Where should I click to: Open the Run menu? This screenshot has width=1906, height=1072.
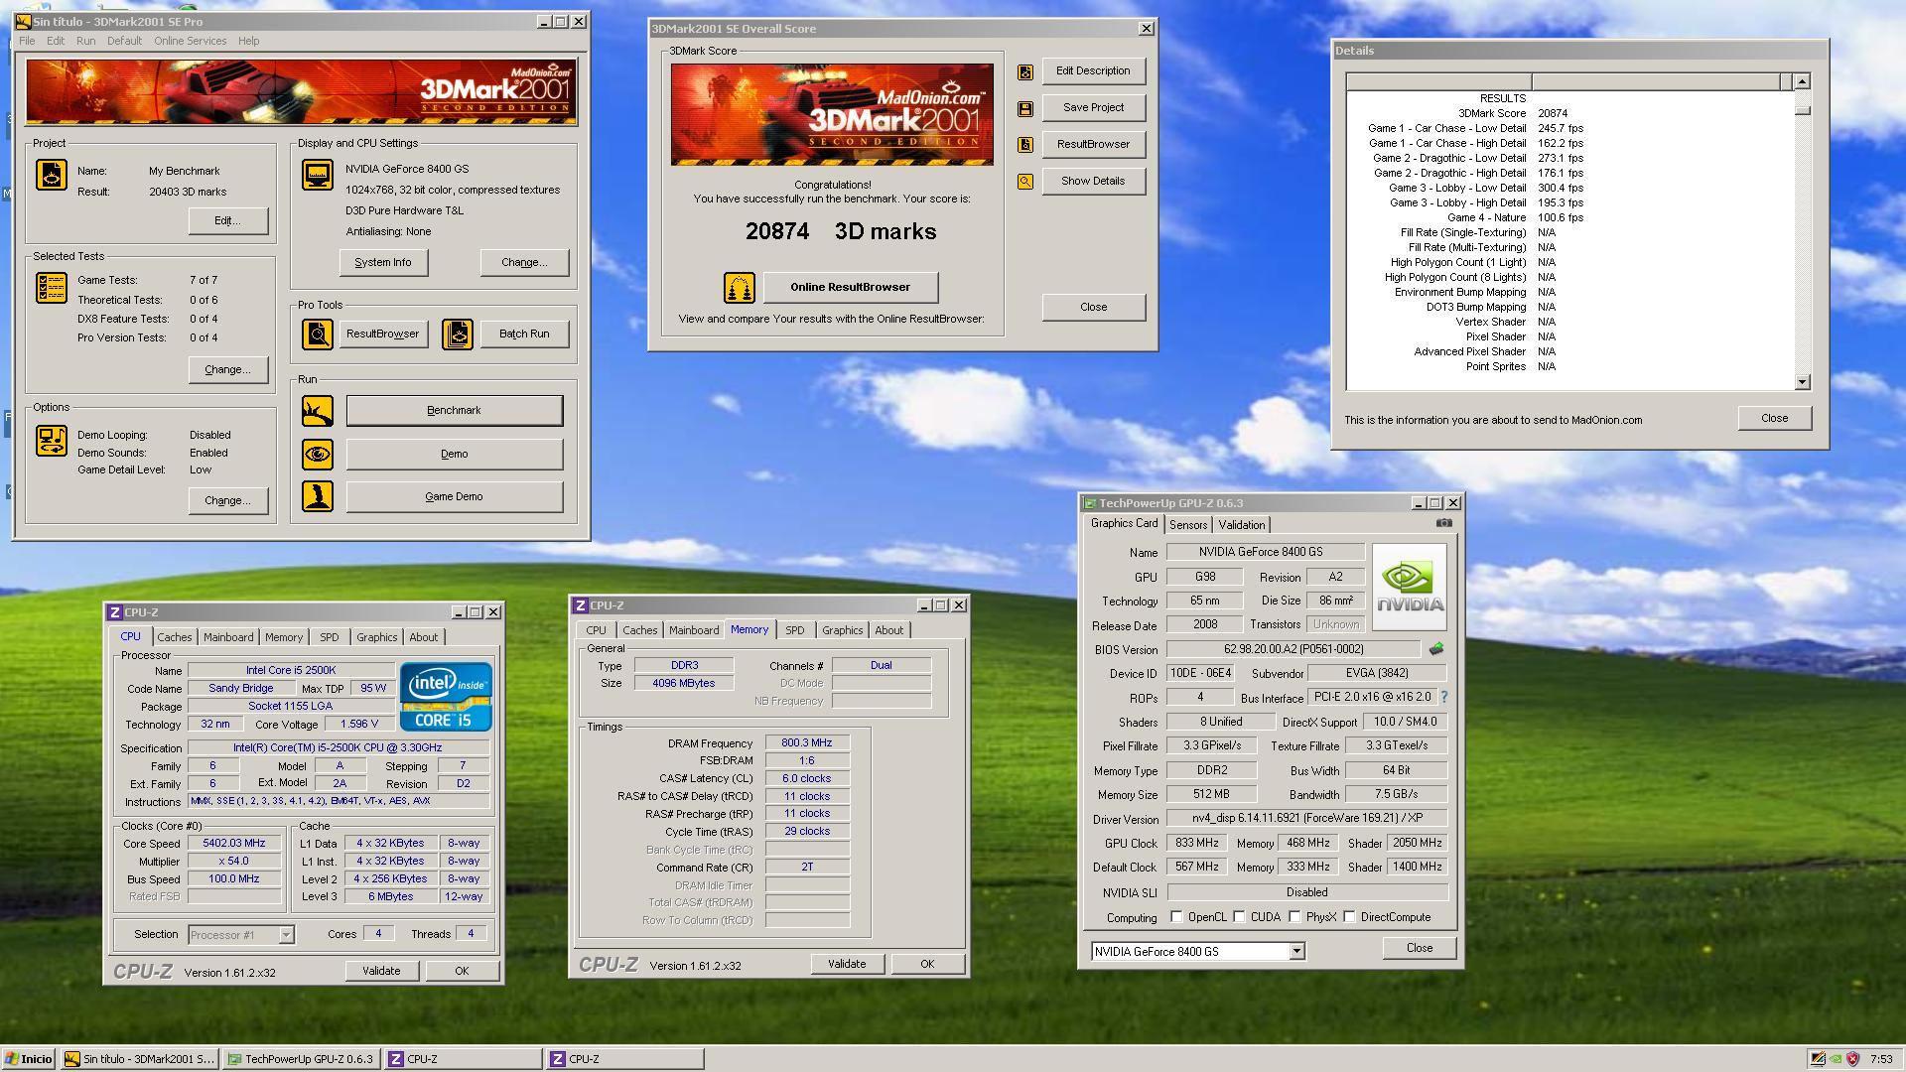click(86, 41)
